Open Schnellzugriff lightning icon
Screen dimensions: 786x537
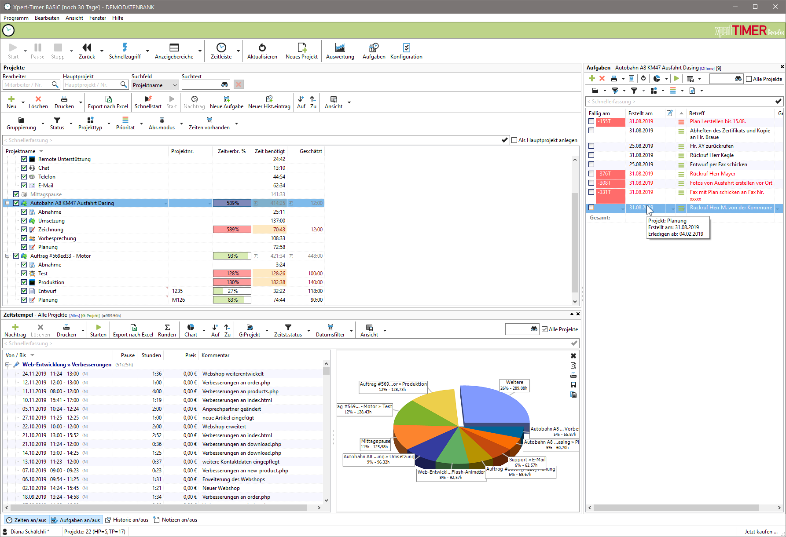[125, 48]
